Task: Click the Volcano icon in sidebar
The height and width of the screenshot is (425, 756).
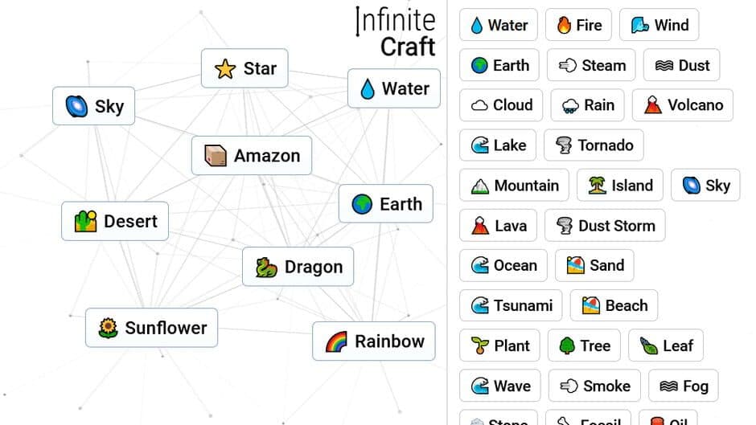Action: (652, 105)
